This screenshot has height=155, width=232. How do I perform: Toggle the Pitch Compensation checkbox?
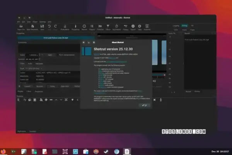67,55
